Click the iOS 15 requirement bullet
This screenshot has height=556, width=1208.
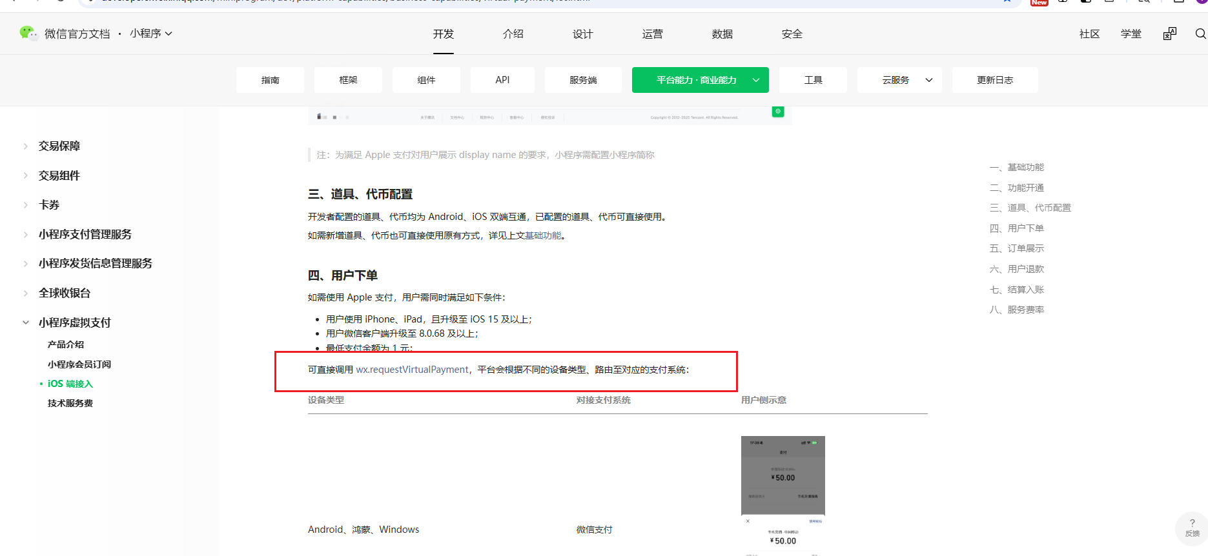point(429,319)
